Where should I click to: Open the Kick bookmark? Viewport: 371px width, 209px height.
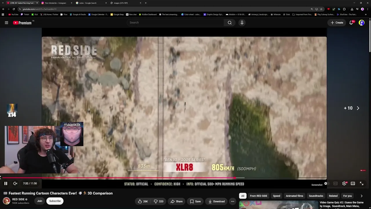[x=35, y=15]
